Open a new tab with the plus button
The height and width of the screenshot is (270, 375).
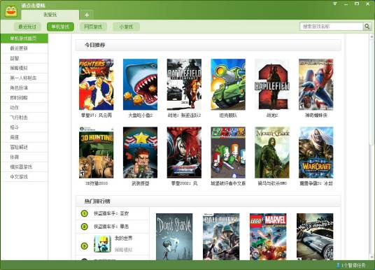pyautogui.click(x=87, y=15)
